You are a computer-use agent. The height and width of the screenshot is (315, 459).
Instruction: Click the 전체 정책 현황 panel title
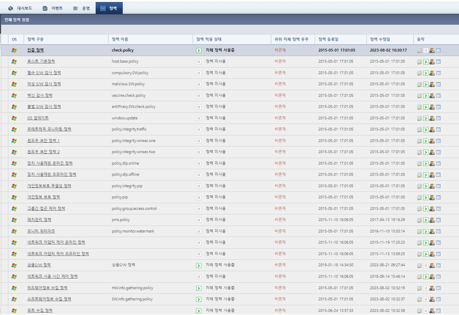click(17, 20)
